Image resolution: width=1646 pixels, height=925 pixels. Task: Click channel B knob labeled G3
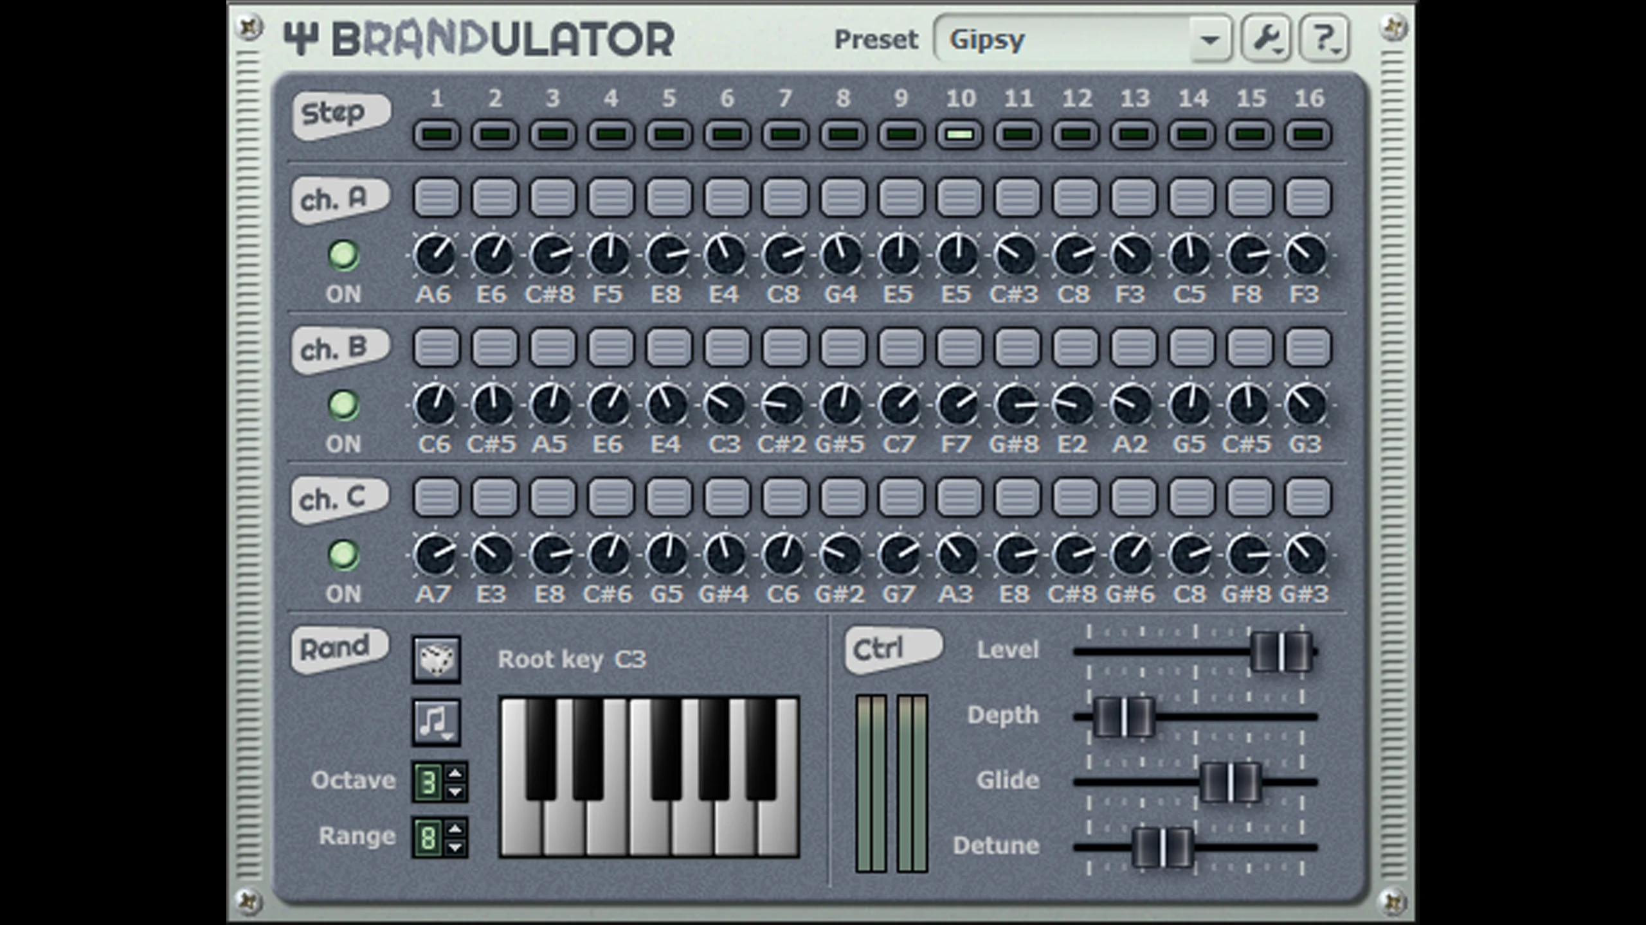pyautogui.click(x=1307, y=405)
